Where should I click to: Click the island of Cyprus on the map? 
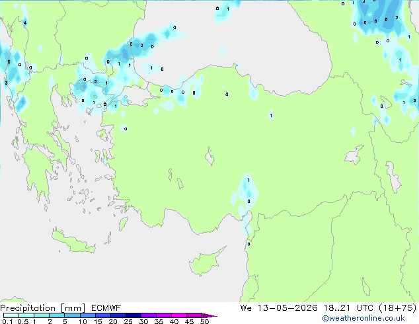click(x=204, y=263)
